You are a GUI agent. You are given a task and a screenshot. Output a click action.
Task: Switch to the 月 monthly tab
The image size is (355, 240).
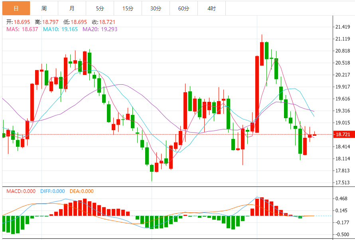coord(72,8)
